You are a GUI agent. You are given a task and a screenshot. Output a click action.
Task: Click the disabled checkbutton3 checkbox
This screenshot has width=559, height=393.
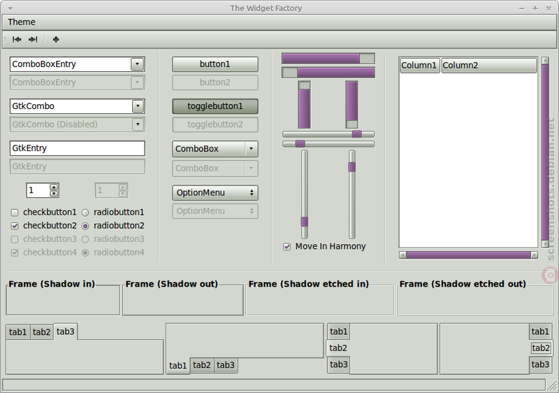point(15,239)
